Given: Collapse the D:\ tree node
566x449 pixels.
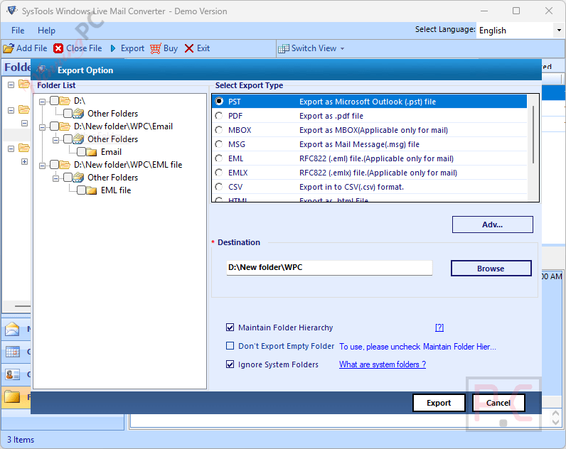Looking at the screenshot, I should 42,102.
